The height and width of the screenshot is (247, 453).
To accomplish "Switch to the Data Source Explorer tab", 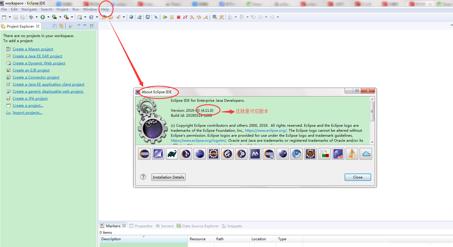I will [x=198, y=226].
